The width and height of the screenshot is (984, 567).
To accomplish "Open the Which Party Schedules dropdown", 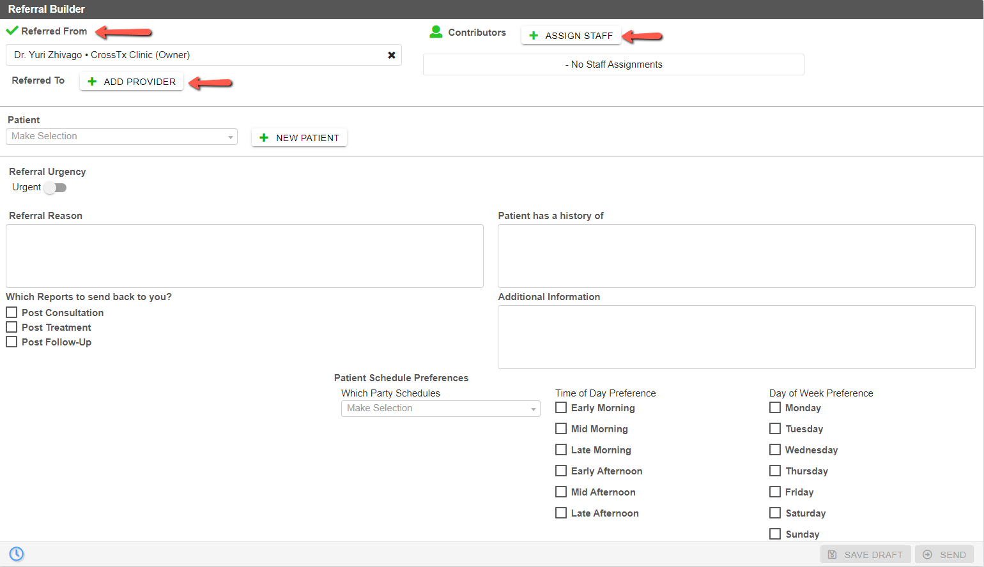I will [x=441, y=409].
